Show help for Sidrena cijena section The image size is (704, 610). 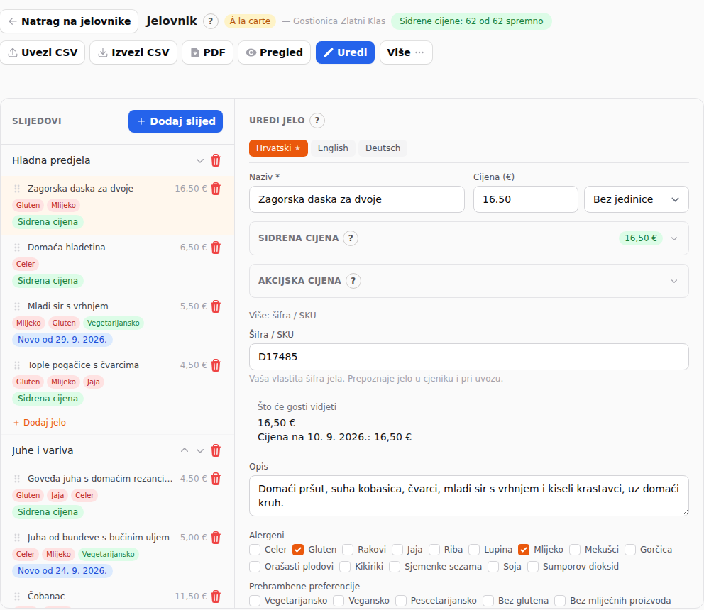(351, 238)
